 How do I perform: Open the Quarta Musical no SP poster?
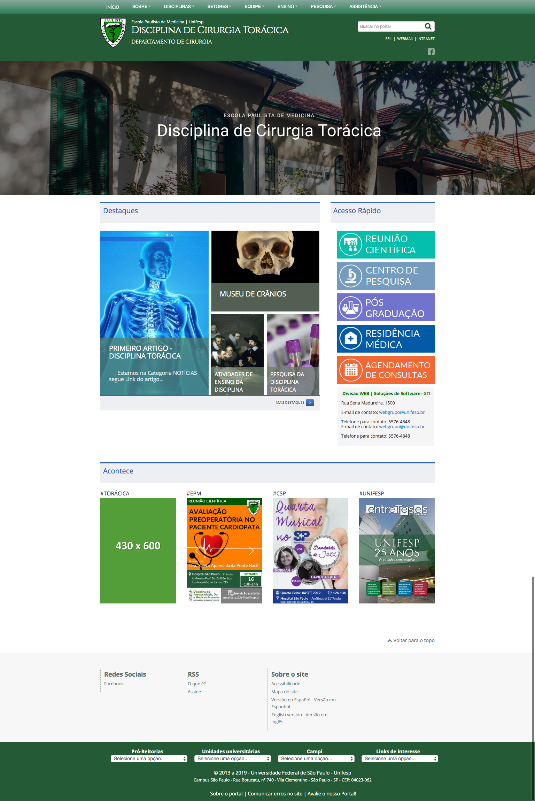tap(310, 550)
